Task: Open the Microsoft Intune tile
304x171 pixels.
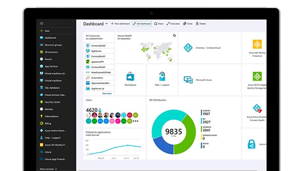Action: click(209, 80)
